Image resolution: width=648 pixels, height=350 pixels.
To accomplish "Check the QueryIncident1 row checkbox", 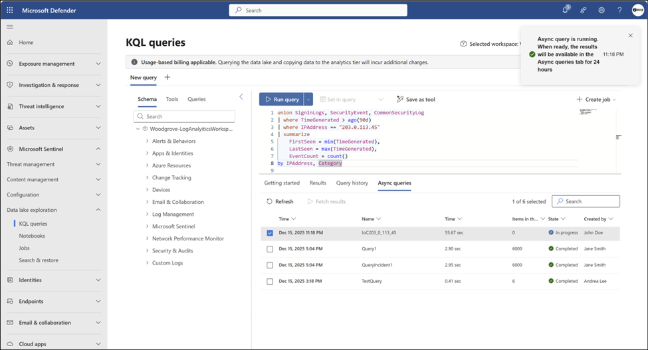I will point(270,265).
